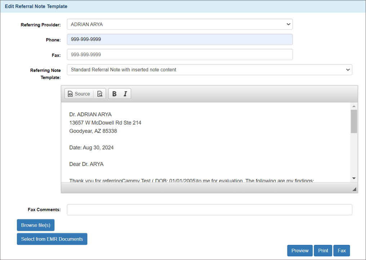Click the Date: Aug 30, 2024 line
This screenshot has height=260, width=366.
(x=91, y=148)
